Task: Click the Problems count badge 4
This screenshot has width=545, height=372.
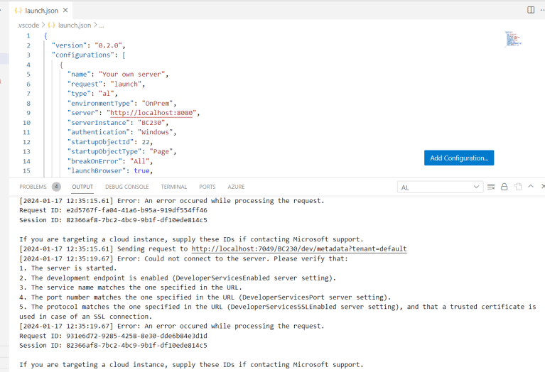Action: pyautogui.click(x=56, y=187)
